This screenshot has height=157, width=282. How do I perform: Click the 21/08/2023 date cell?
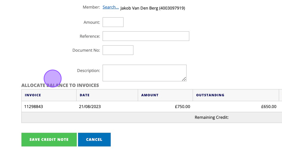[x=90, y=107]
